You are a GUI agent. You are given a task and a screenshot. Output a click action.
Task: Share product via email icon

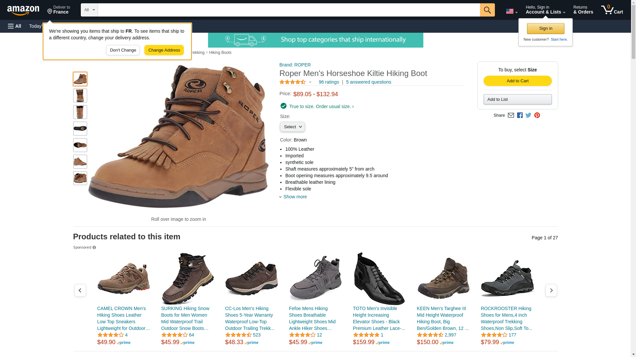[511, 115]
